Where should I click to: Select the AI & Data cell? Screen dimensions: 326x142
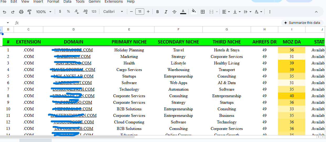[227, 83]
